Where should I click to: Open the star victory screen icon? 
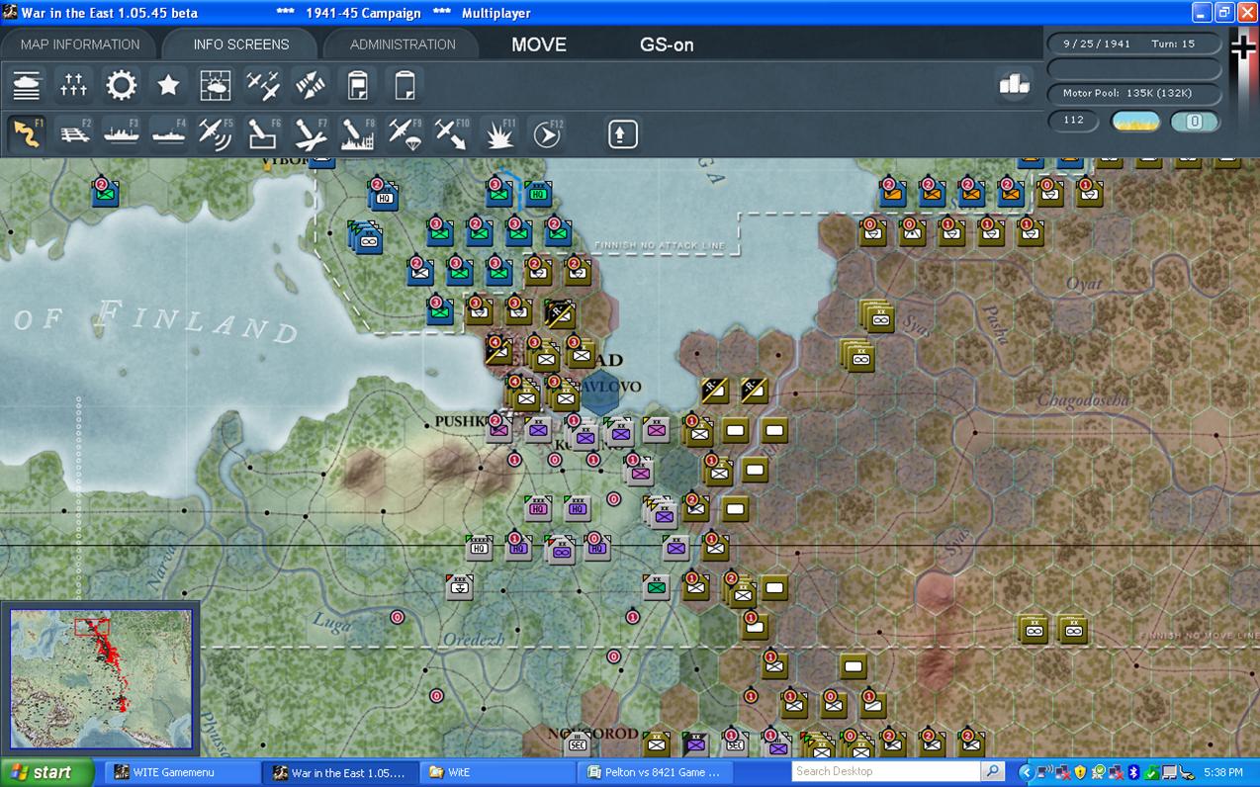click(168, 85)
